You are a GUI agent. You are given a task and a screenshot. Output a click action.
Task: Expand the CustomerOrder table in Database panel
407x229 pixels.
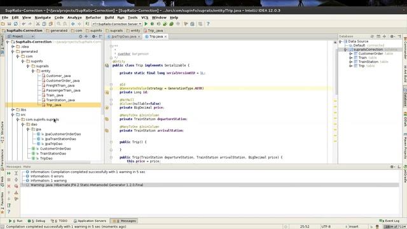point(350,53)
